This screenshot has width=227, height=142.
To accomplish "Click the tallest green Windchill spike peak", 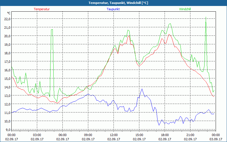I will [x=206, y=17].
